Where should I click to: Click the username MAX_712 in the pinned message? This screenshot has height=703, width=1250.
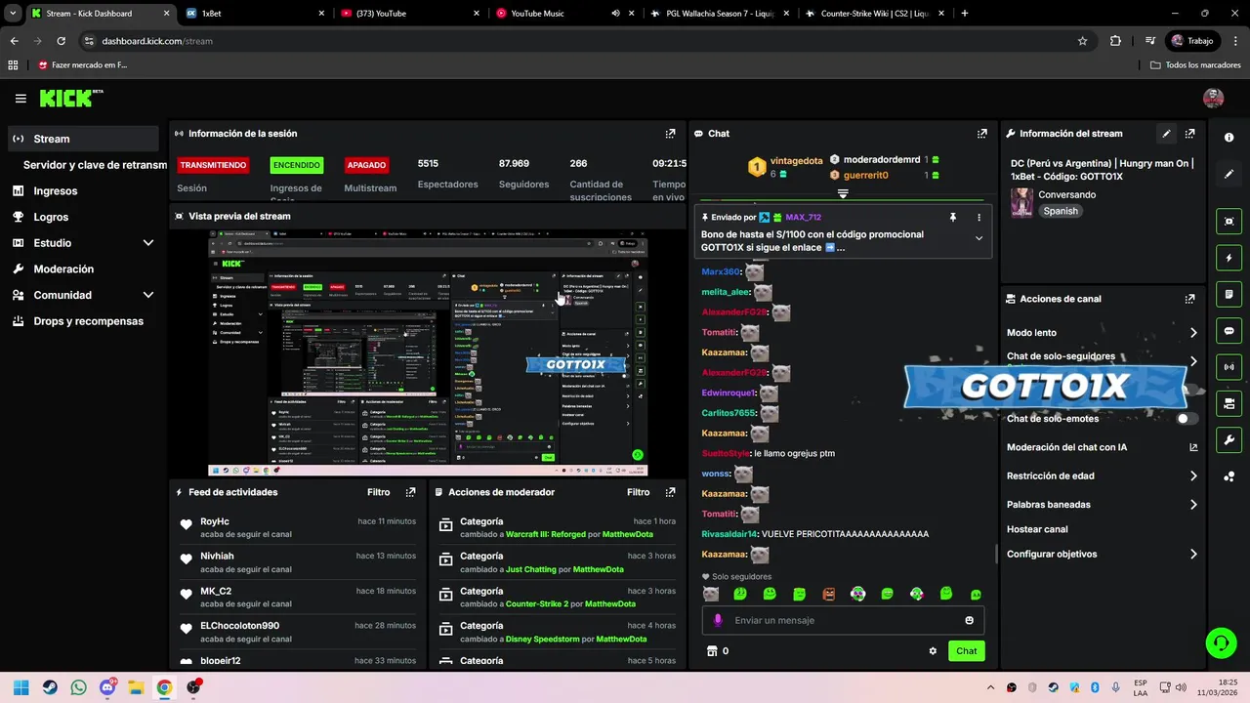[803, 218]
